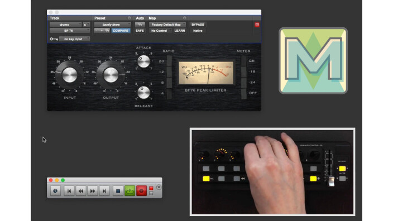Click the Native format label
This screenshot has height=221, width=393.
tap(198, 31)
